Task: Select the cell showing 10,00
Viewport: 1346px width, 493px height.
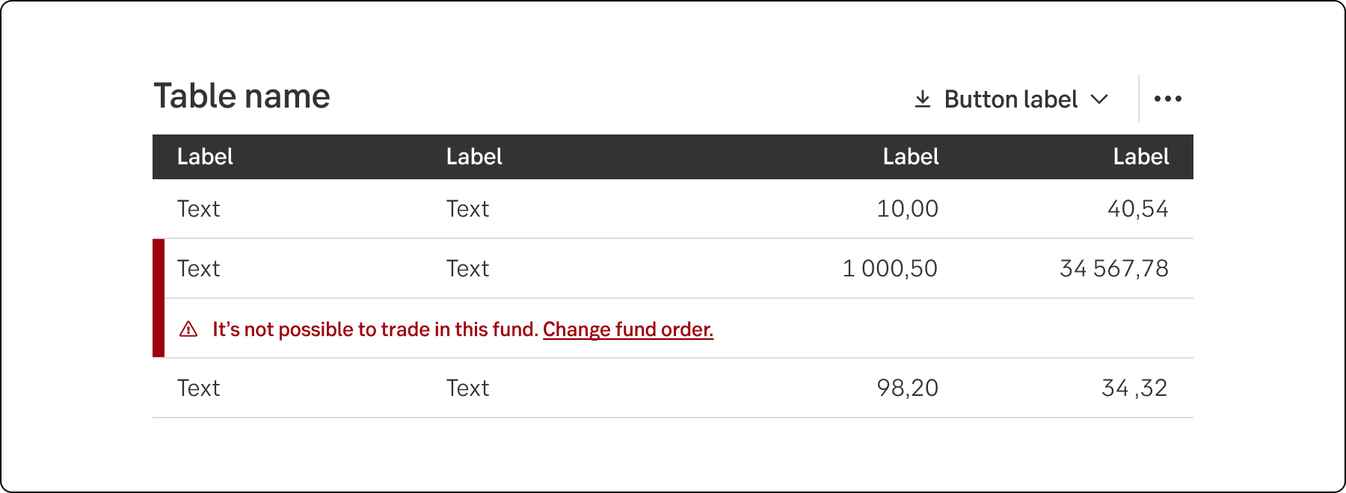Action: click(x=907, y=209)
